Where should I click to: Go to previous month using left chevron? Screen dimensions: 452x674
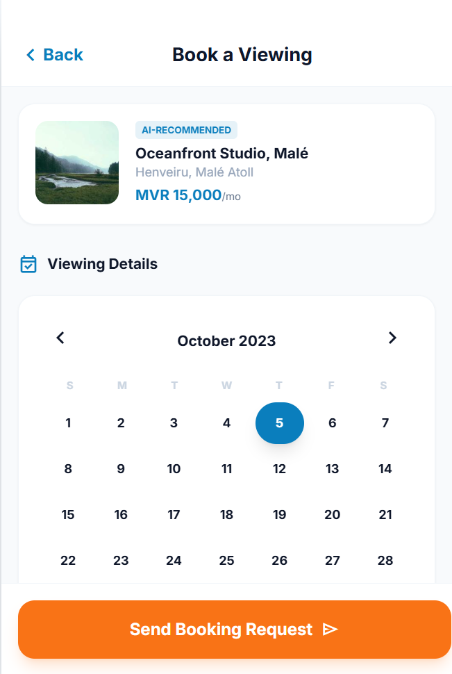(60, 338)
